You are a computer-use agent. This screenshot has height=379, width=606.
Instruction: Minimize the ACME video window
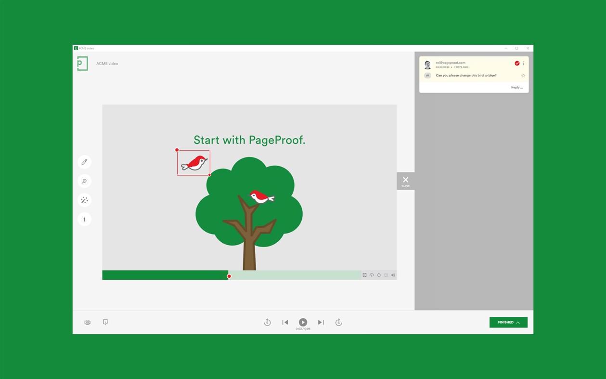(x=506, y=48)
